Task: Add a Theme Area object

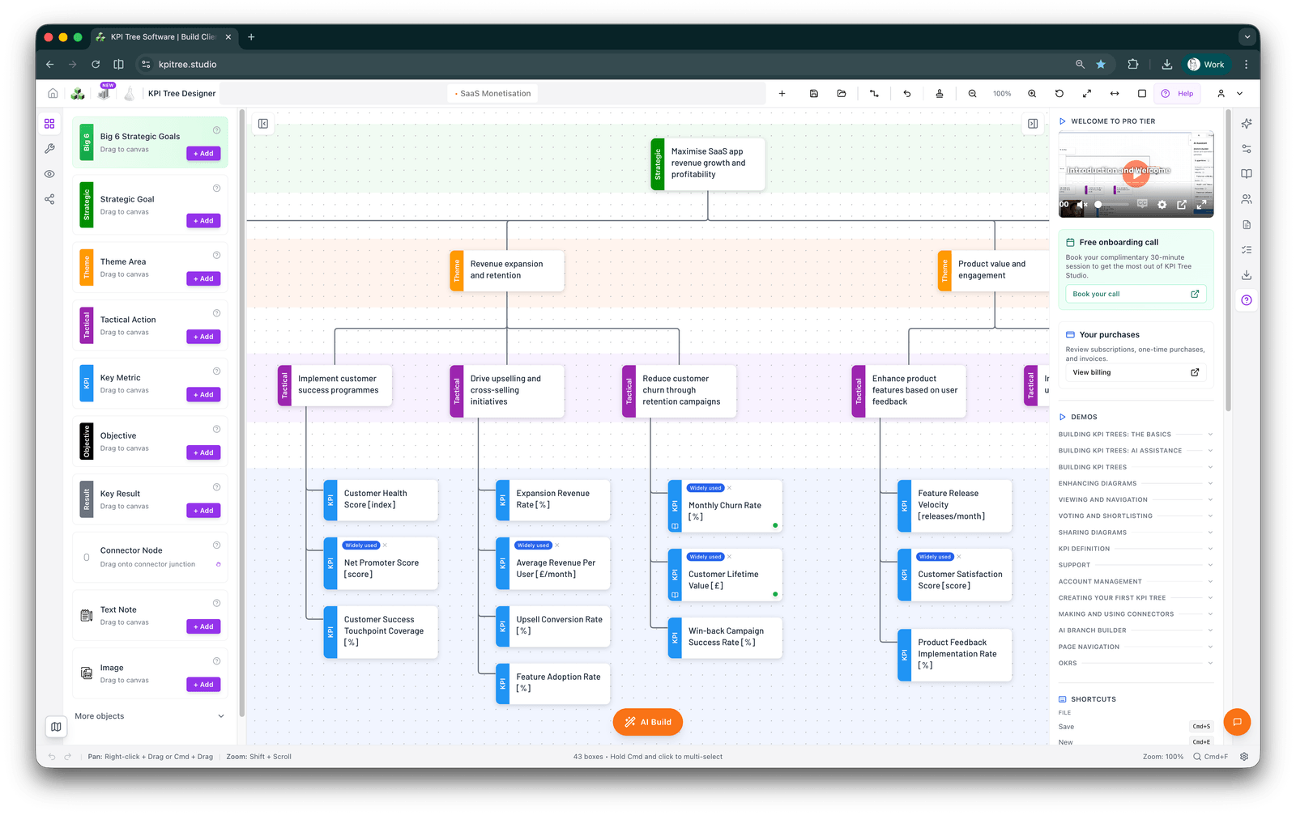Action: coord(203,279)
